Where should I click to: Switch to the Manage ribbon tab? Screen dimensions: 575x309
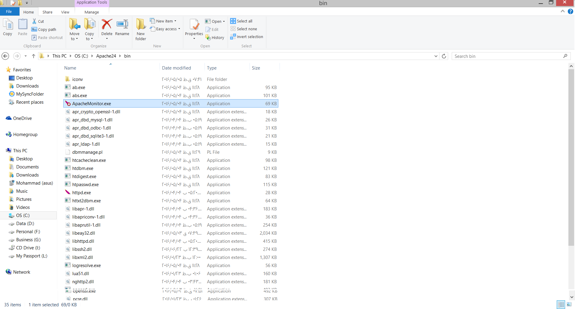point(92,12)
